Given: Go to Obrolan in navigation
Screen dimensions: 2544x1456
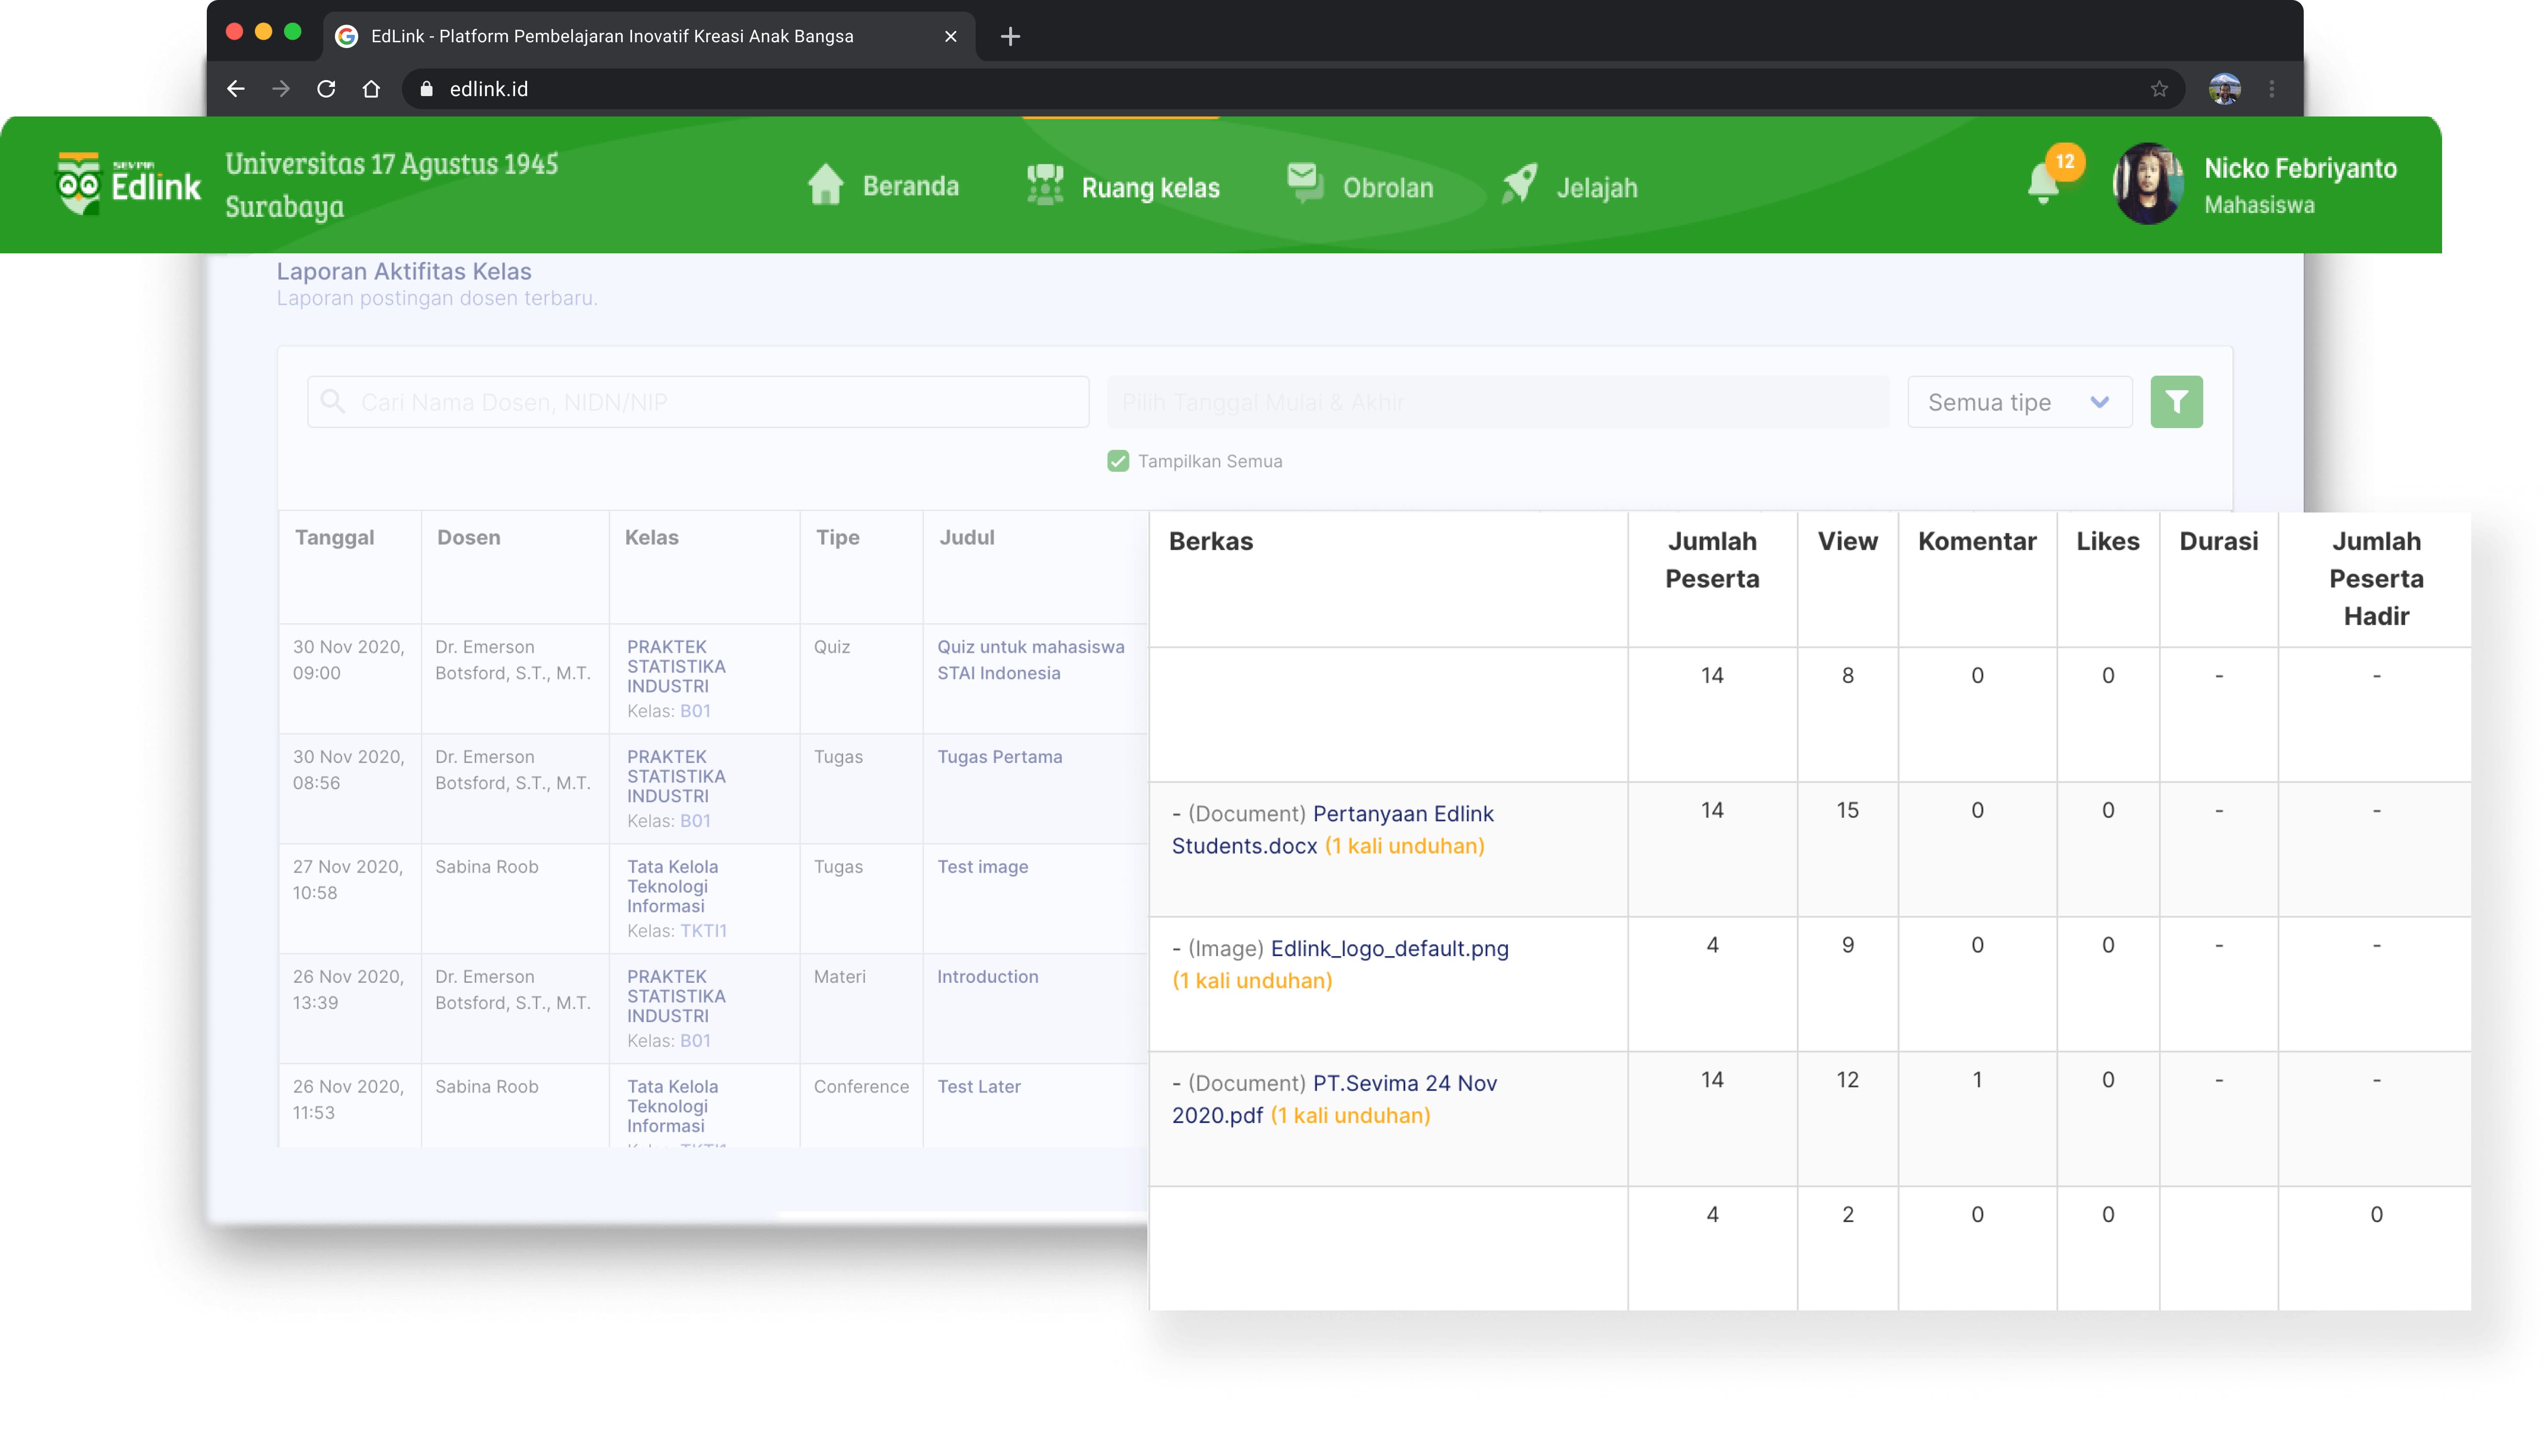Looking at the screenshot, I should pyautogui.click(x=1361, y=187).
